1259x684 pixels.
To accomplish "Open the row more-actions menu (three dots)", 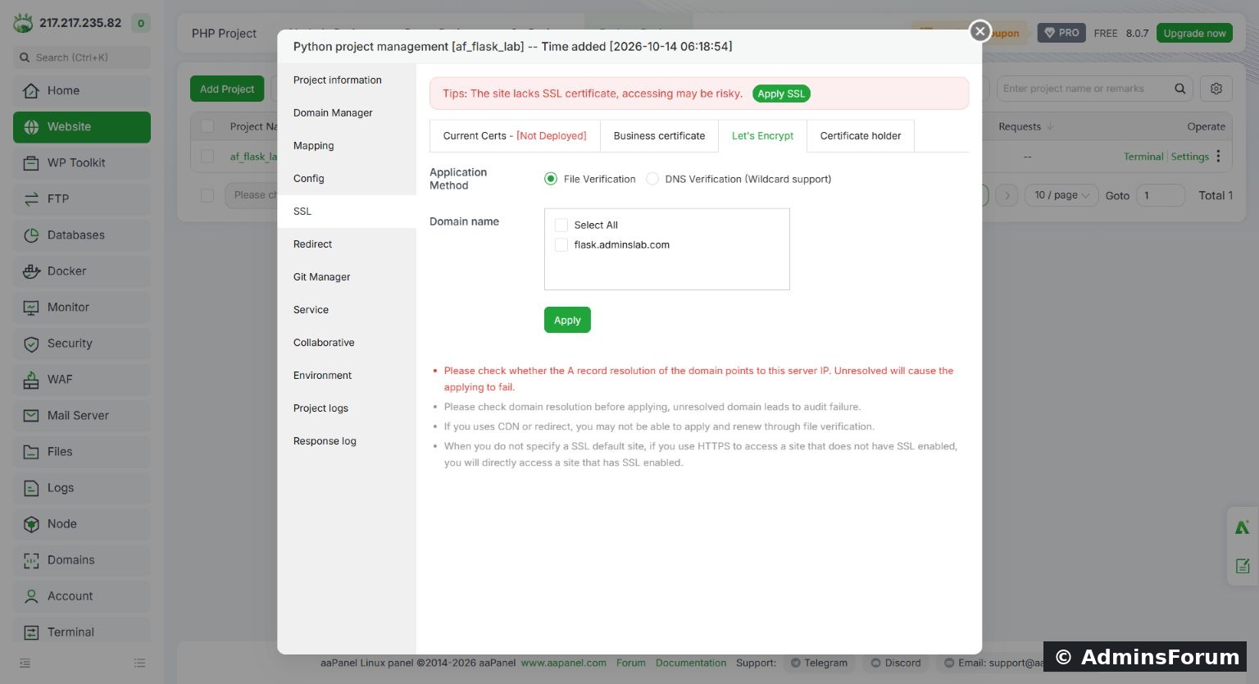I will [1219, 156].
